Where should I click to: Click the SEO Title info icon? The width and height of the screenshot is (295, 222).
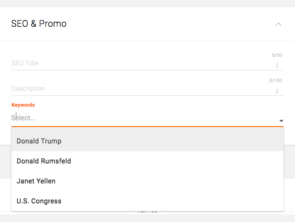pyautogui.click(x=277, y=65)
